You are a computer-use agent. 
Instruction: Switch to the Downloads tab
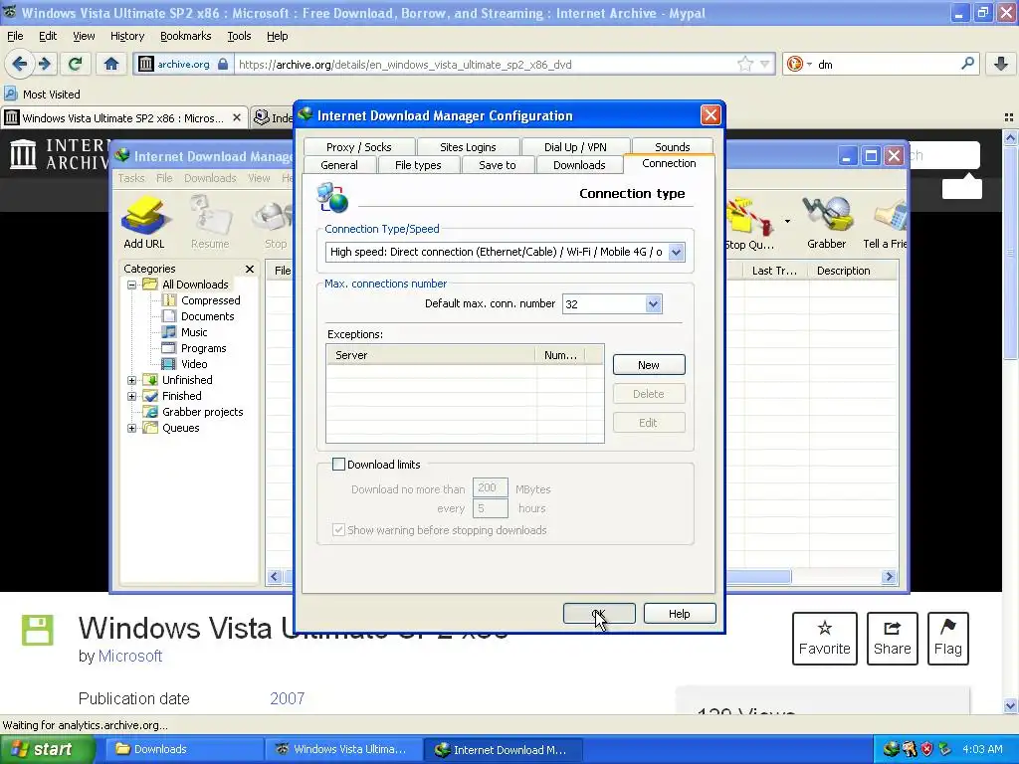pyautogui.click(x=579, y=165)
